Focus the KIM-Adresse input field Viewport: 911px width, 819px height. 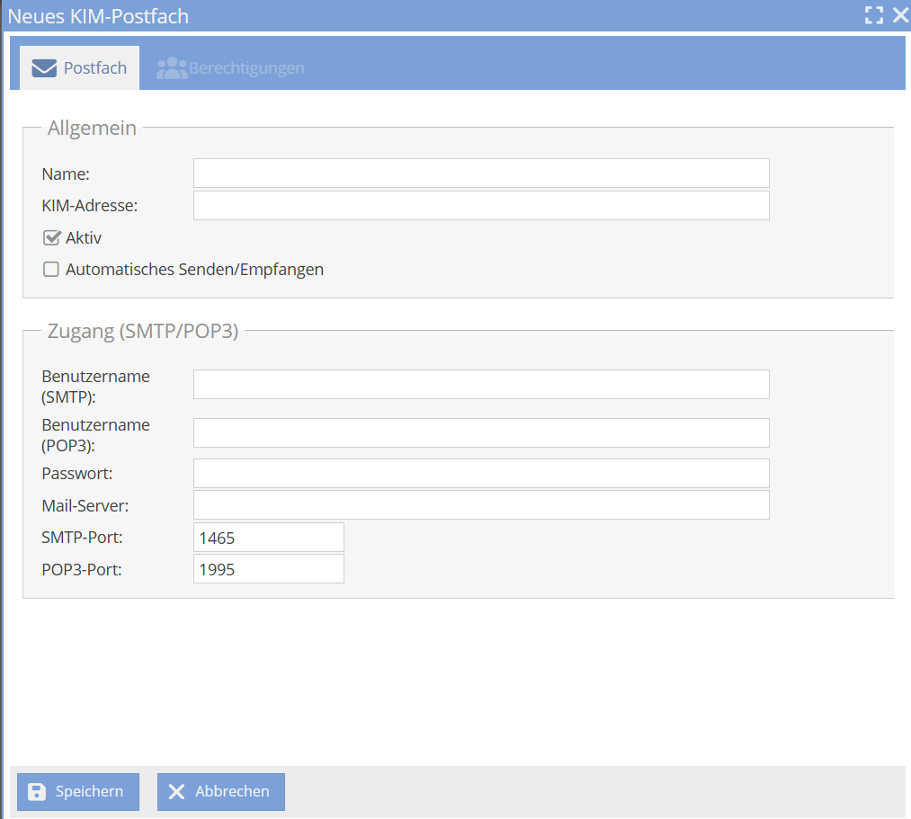click(x=481, y=206)
